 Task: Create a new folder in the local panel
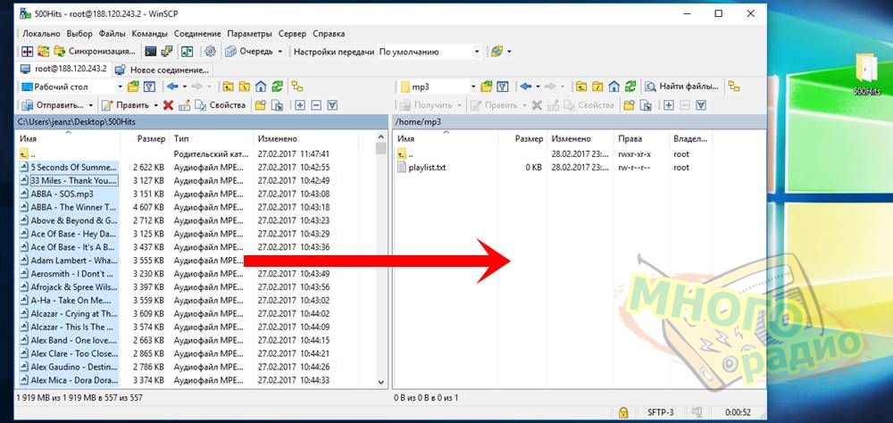261,105
